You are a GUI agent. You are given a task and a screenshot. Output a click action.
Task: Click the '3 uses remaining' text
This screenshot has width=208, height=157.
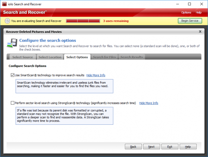116,21
